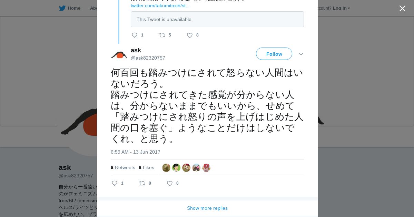Like the parent tweet with 8 likes
The height and width of the screenshot is (217, 414).
click(x=190, y=35)
